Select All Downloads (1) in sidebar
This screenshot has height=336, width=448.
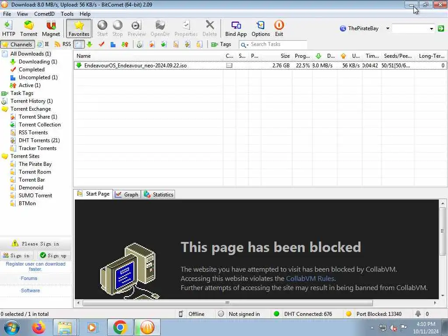coord(31,54)
